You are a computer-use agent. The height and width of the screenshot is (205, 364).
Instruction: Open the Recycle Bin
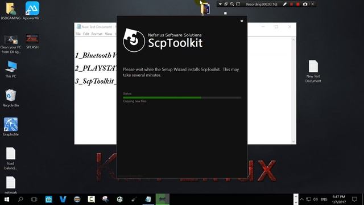tap(11, 99)
